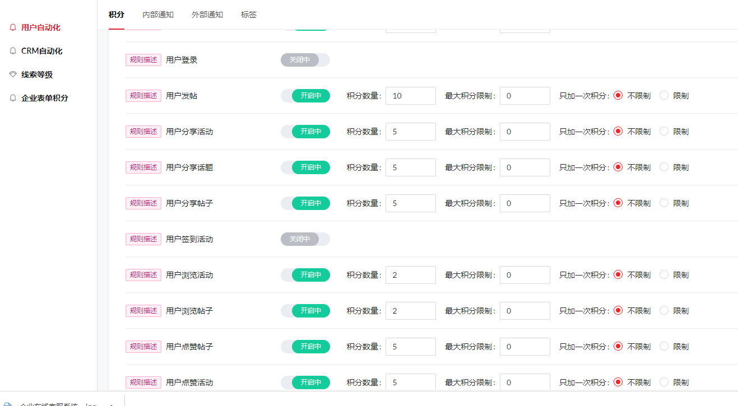Click 规则描述 tag for 用户点赞活动
Viewport: 738px width, 406px height.
pyautogui.click(x=143, y=382)
